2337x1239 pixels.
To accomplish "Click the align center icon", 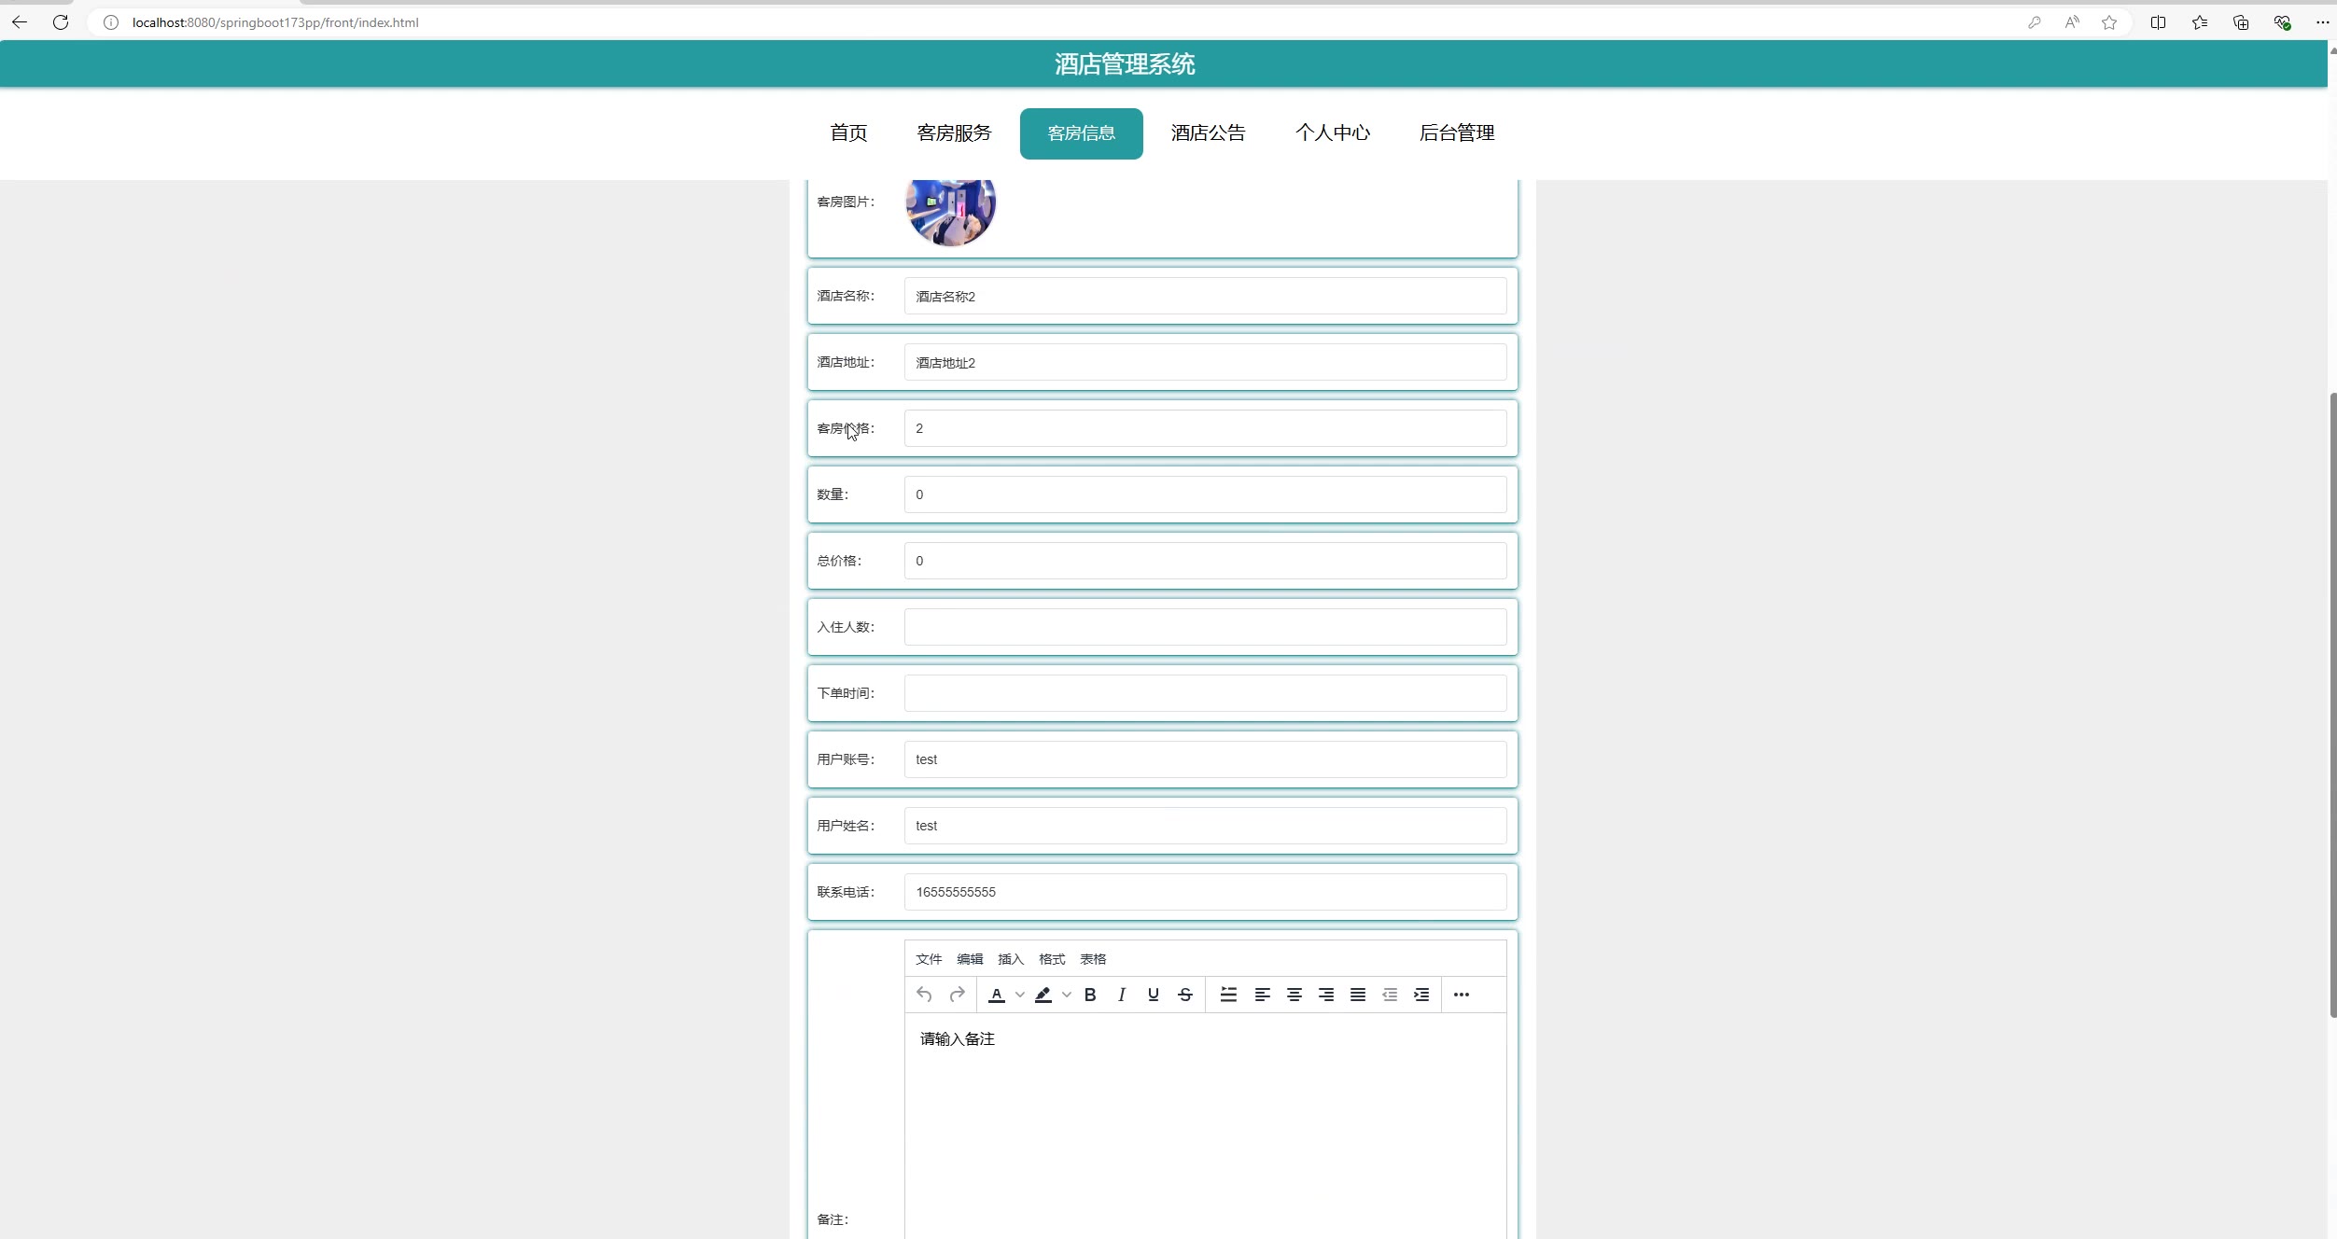I will point(1294,995).
